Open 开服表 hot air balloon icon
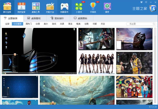 pyautogui.click(x=93, y=6)
